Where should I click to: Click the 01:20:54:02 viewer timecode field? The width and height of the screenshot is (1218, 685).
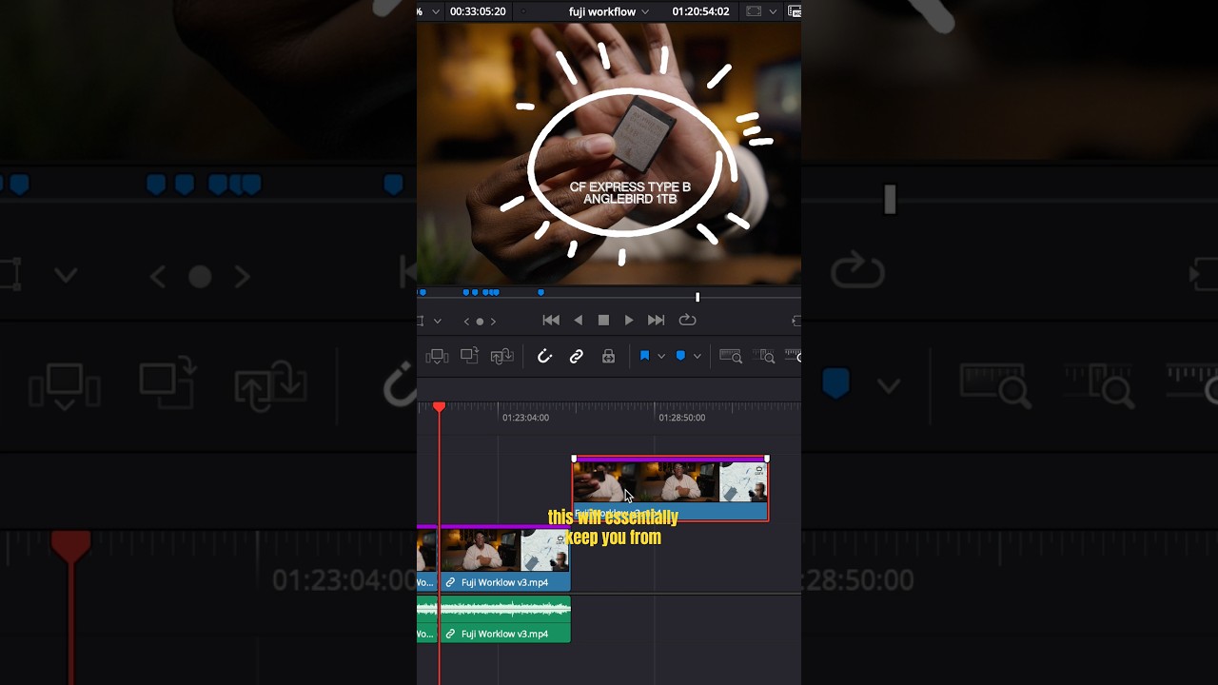[700, 11]
